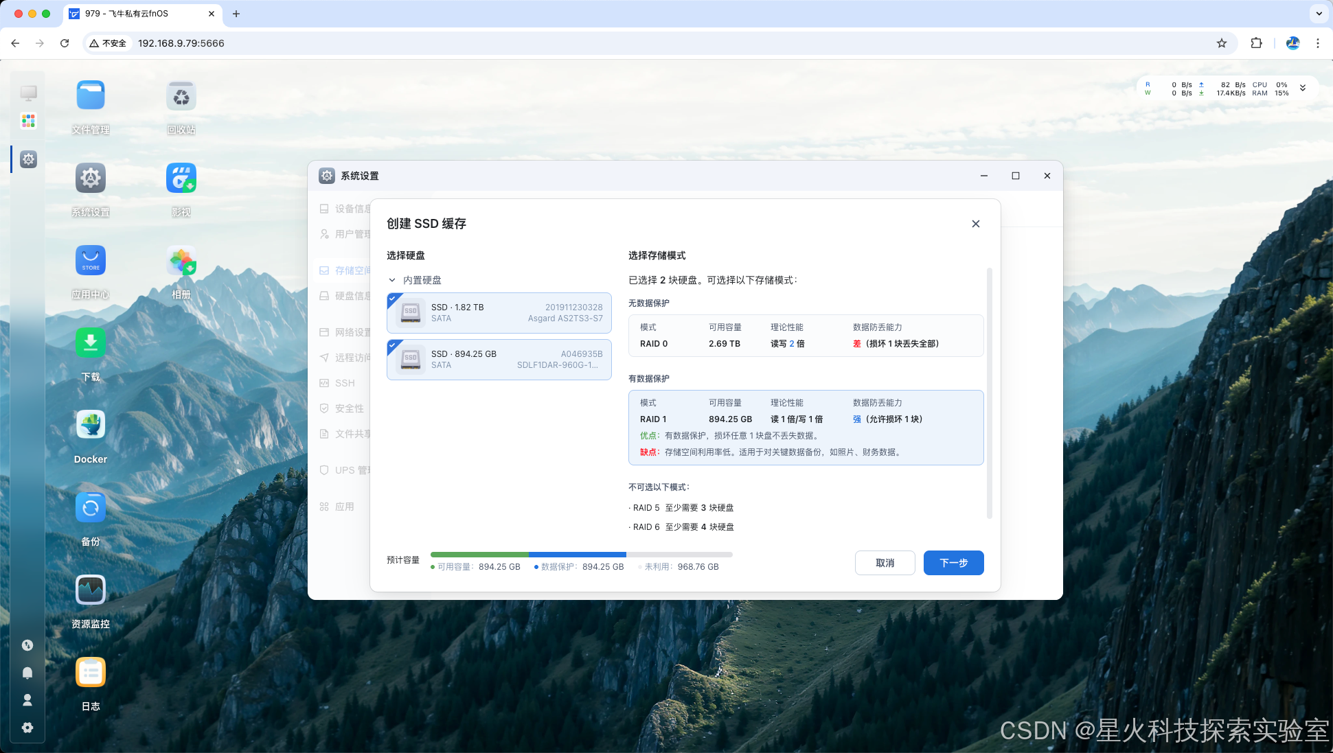Select the RAID 0 storage mode
This screenshot has height=753, width=1333.
(x=806, y=336)
